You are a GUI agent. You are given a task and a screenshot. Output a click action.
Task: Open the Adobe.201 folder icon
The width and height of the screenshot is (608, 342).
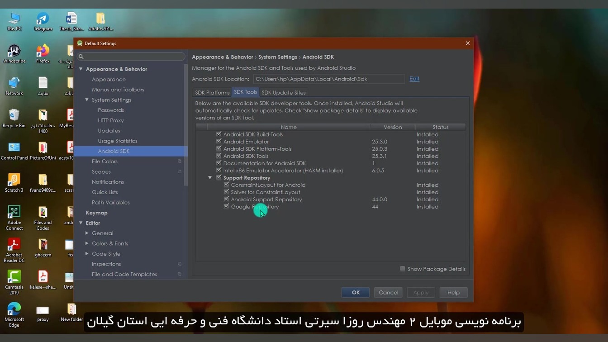pyautogui.click(x=100, y=21)
